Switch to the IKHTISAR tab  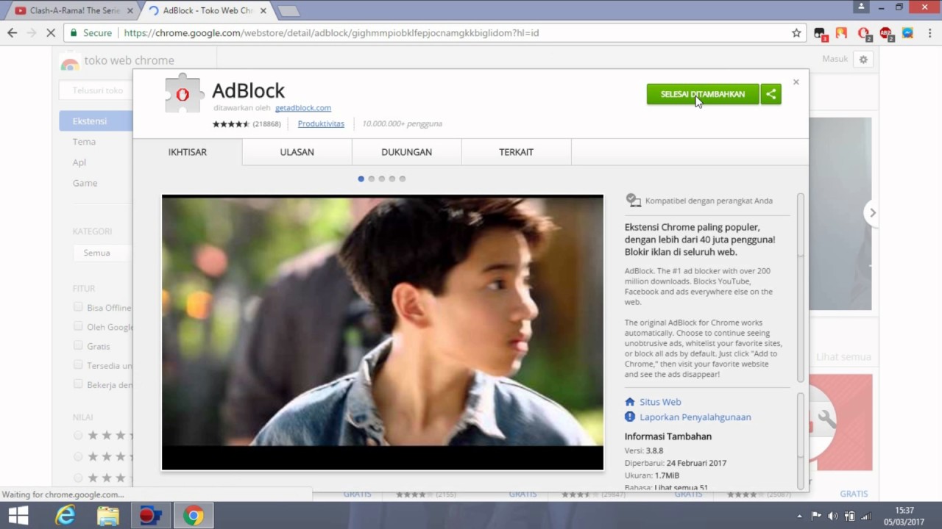188,152
